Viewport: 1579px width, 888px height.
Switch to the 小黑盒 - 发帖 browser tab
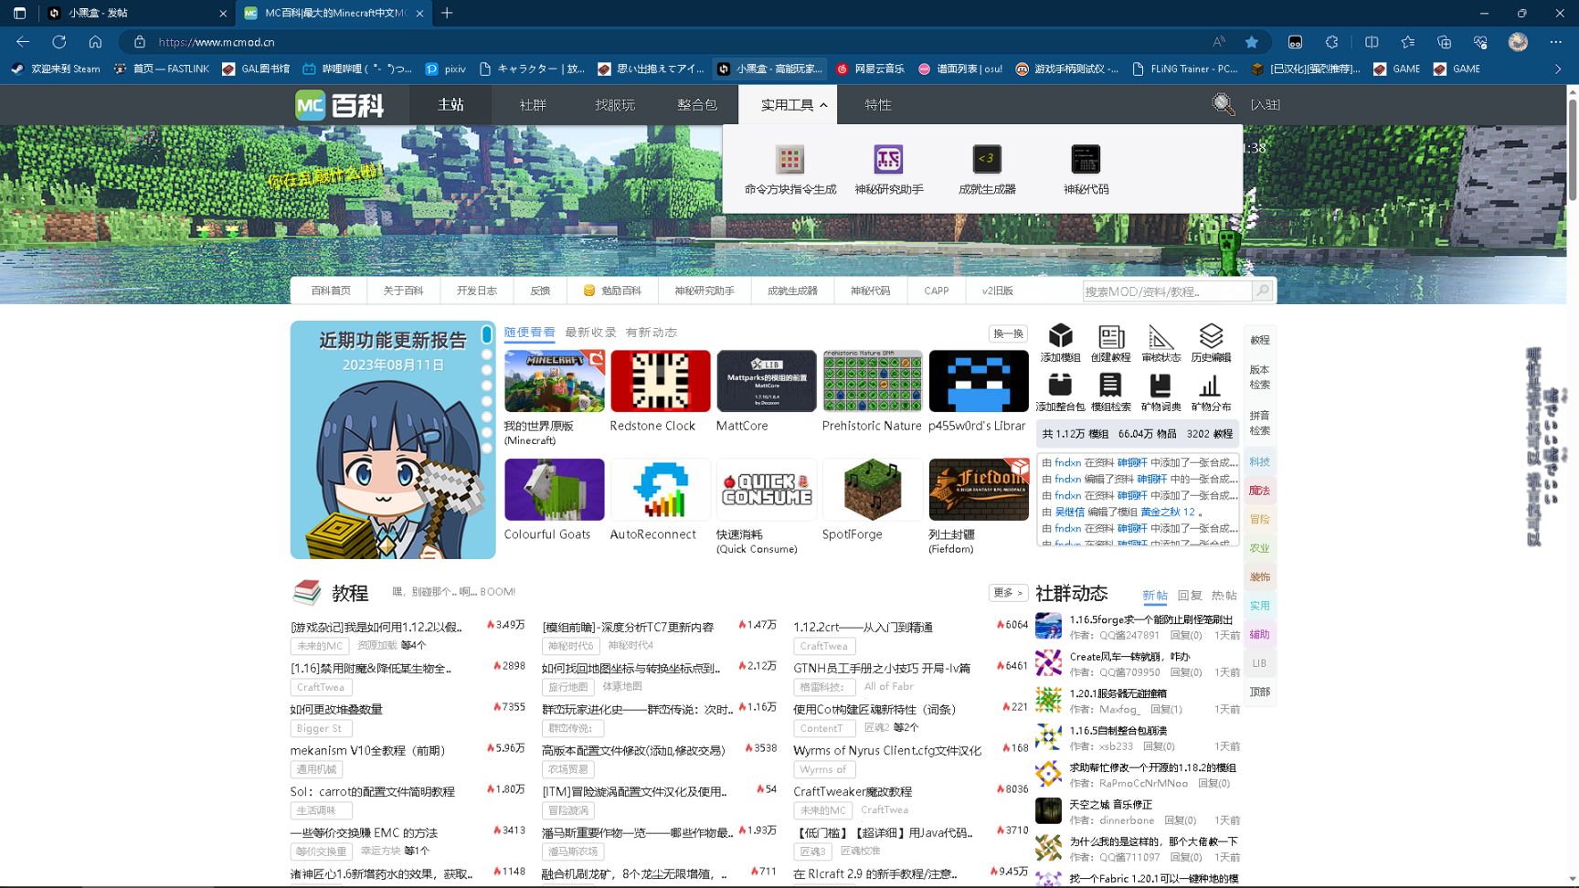click(136, 13)
